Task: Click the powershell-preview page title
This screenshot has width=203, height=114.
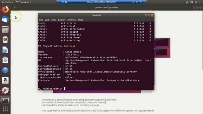Action: pyautogui.click(x=107, y=8)
